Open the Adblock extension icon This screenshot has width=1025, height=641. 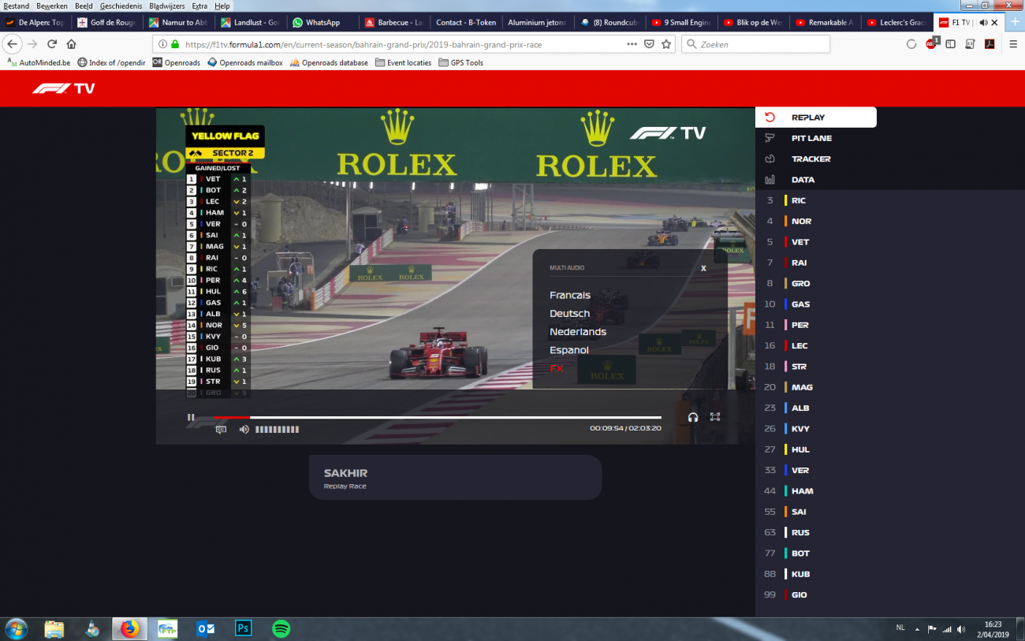click(931, 43)
